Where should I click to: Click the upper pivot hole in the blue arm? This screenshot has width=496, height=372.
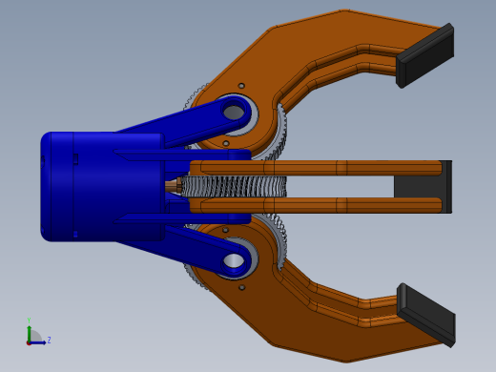(234, 113)
